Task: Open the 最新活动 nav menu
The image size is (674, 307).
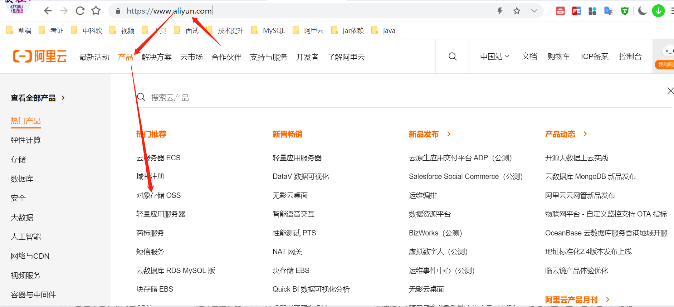Action: (x=94, y=57)
